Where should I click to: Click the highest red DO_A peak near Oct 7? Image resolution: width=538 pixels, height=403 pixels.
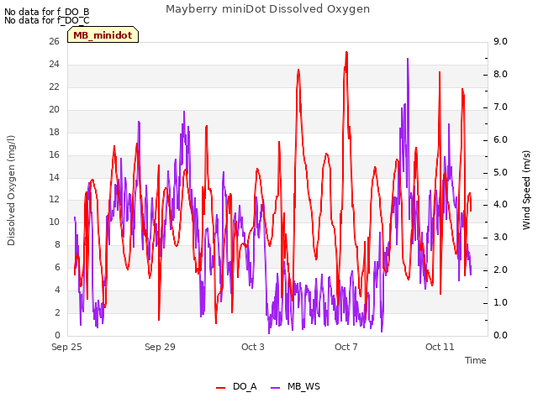point(346,52)
